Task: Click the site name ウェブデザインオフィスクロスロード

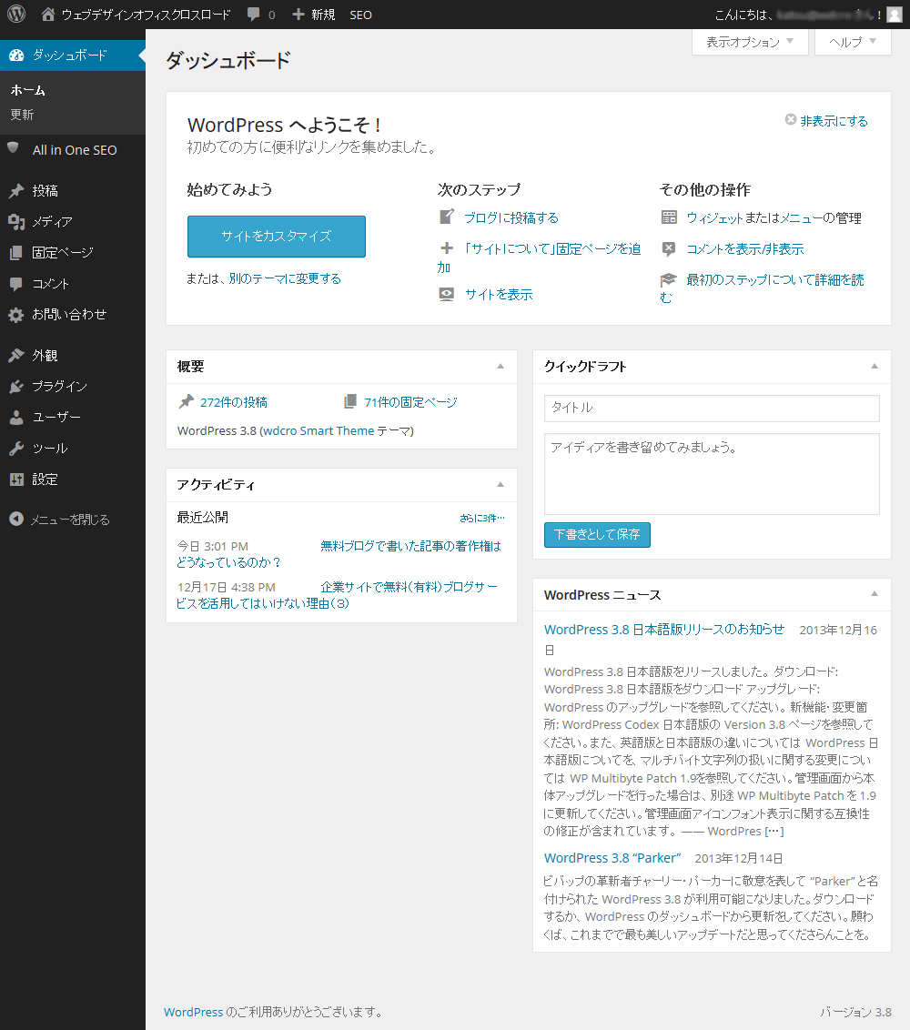Action: tap(146, 15)
